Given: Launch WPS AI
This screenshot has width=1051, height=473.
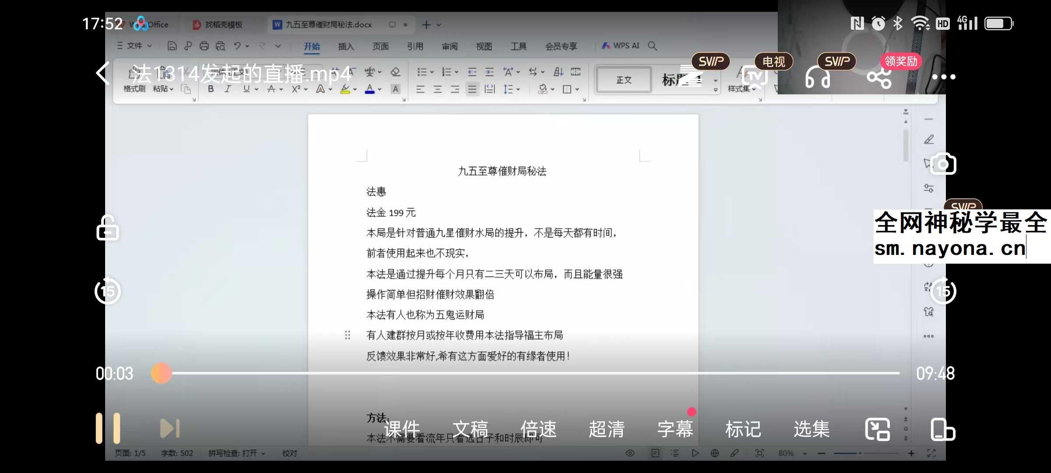Looking at the screenshot, I should click(621, 46).
